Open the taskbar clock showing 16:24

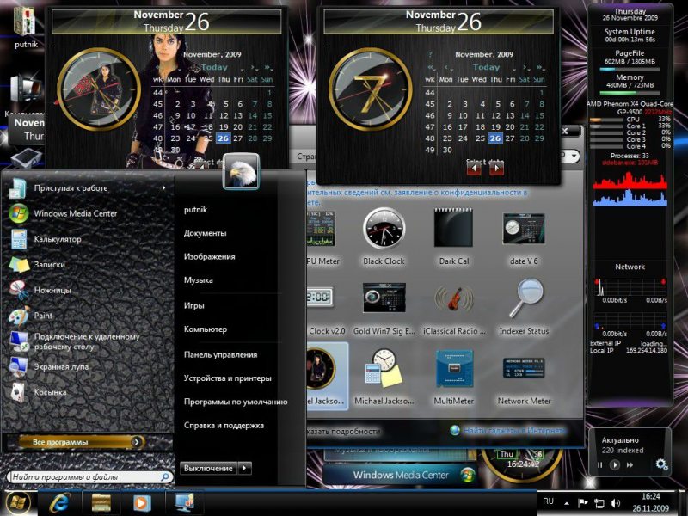click(x=651, y=502)
